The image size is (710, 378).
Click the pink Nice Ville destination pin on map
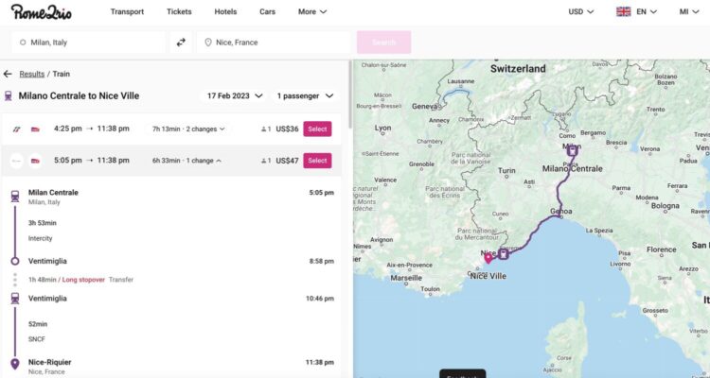click(x=488, y=258)
